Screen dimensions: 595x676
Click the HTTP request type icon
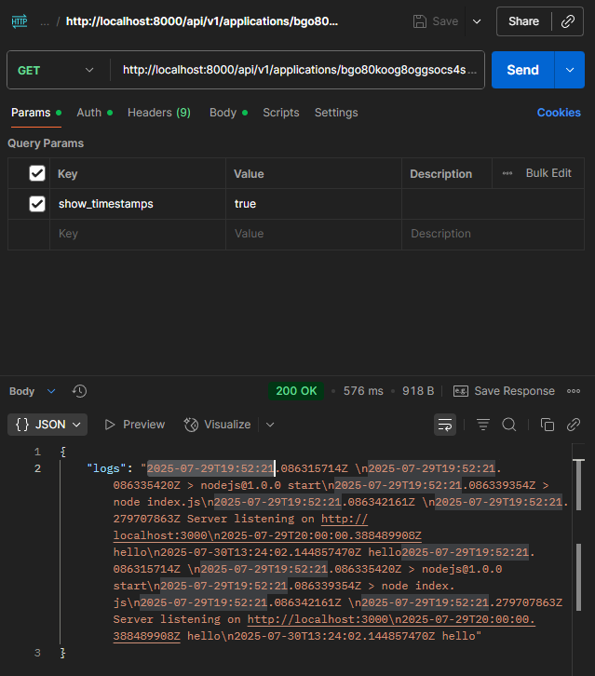click(x=20, y=21)
